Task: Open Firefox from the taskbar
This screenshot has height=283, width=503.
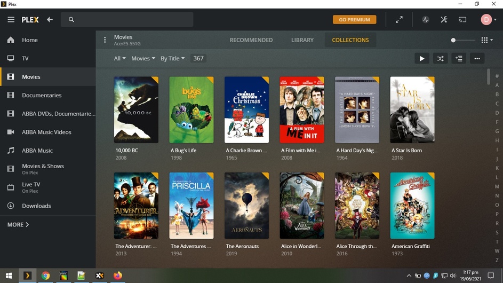Action: click(118, 276)
